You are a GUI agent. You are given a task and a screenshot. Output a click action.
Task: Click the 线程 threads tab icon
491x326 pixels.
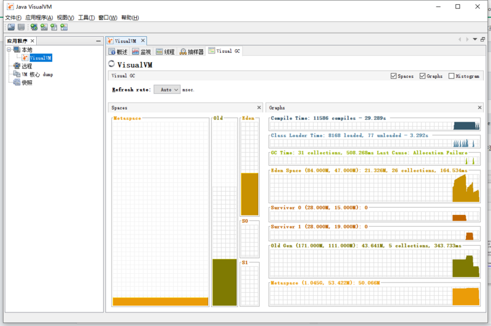pos(160,52)
